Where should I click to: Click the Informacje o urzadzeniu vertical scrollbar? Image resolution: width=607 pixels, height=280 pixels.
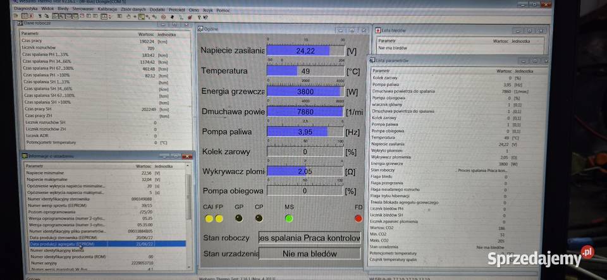pyautogui.click(x=188, y=217)
